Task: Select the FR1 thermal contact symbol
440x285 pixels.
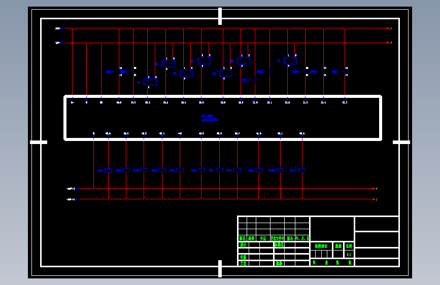Action: tap(252, 80)
